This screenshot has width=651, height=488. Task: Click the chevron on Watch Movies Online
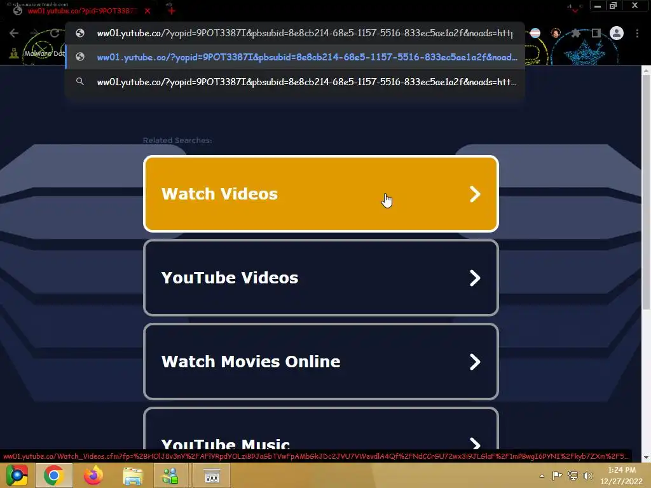click(x=475, y=362)
